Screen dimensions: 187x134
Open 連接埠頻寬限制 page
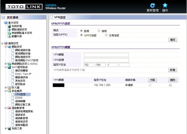24,111
